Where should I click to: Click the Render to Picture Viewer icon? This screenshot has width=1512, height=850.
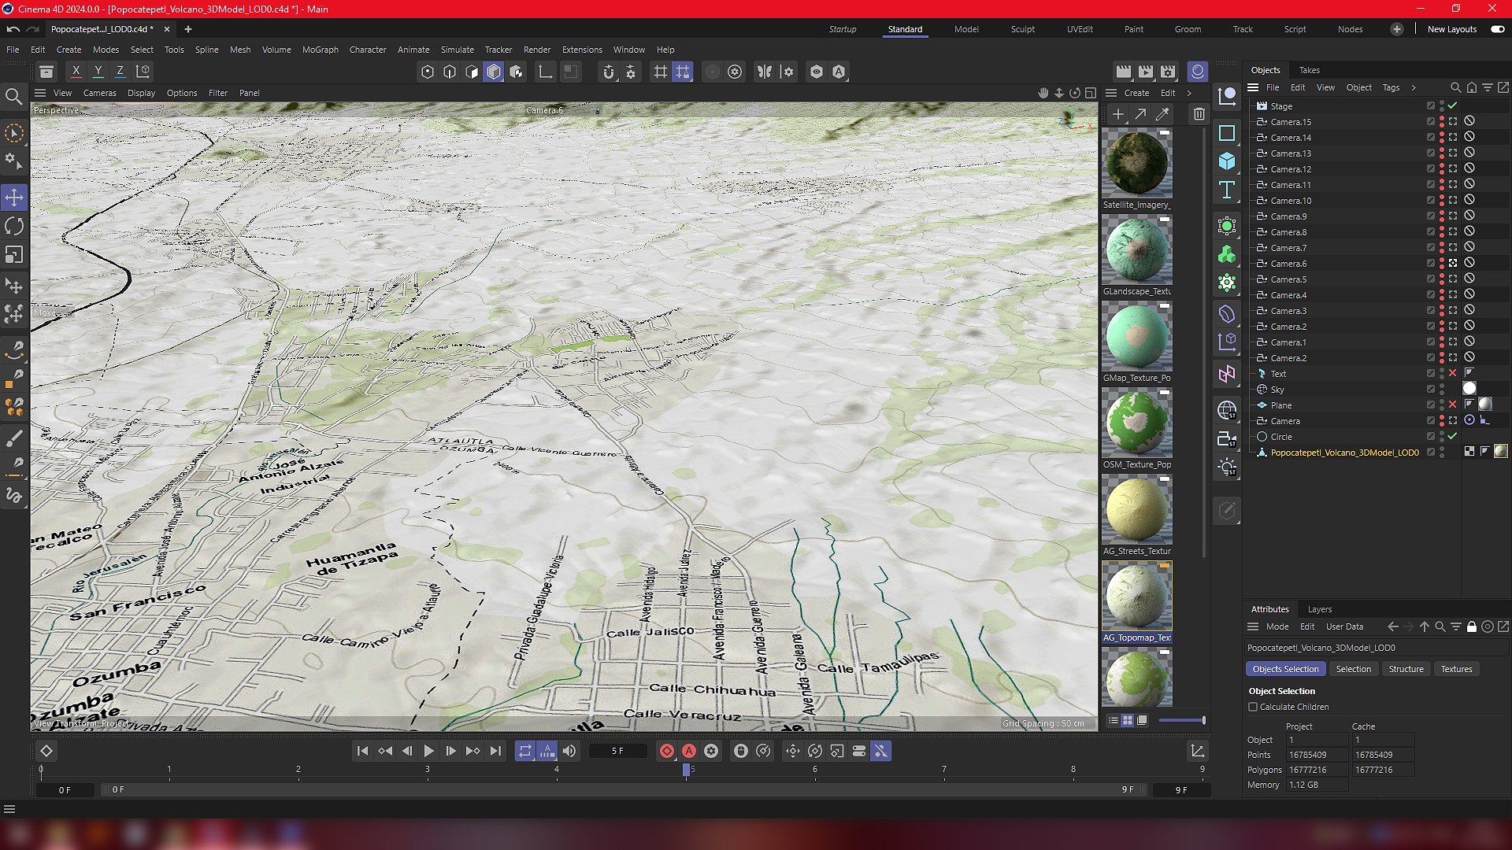1145,72
